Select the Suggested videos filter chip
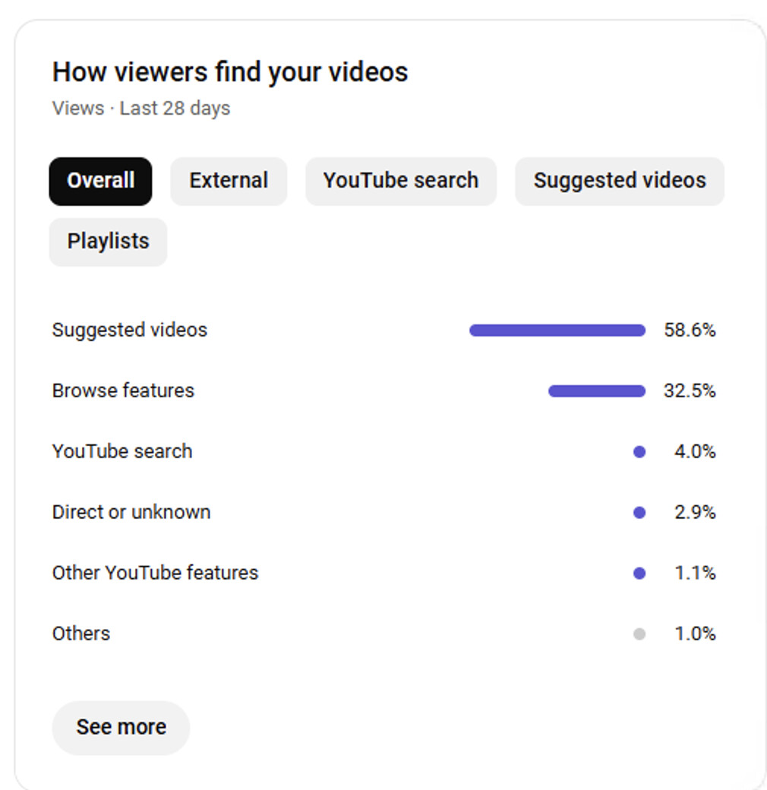Viewport: 767px width, 790px height. click(x=620, y=181)
